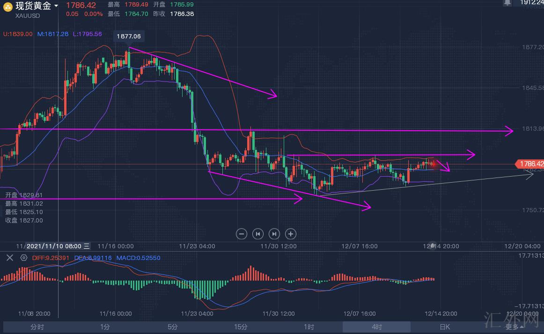Click the zoom in plus icon
The height and width of the screenshot is (334, 544).
click(291, 234)
